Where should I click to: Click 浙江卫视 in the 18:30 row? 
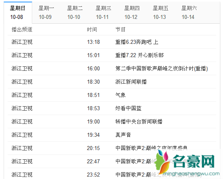click(x=22, y=82)
